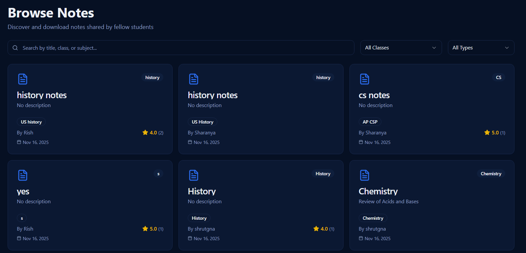Click calendar icon on the Chemistry card

tap(361, 238)
